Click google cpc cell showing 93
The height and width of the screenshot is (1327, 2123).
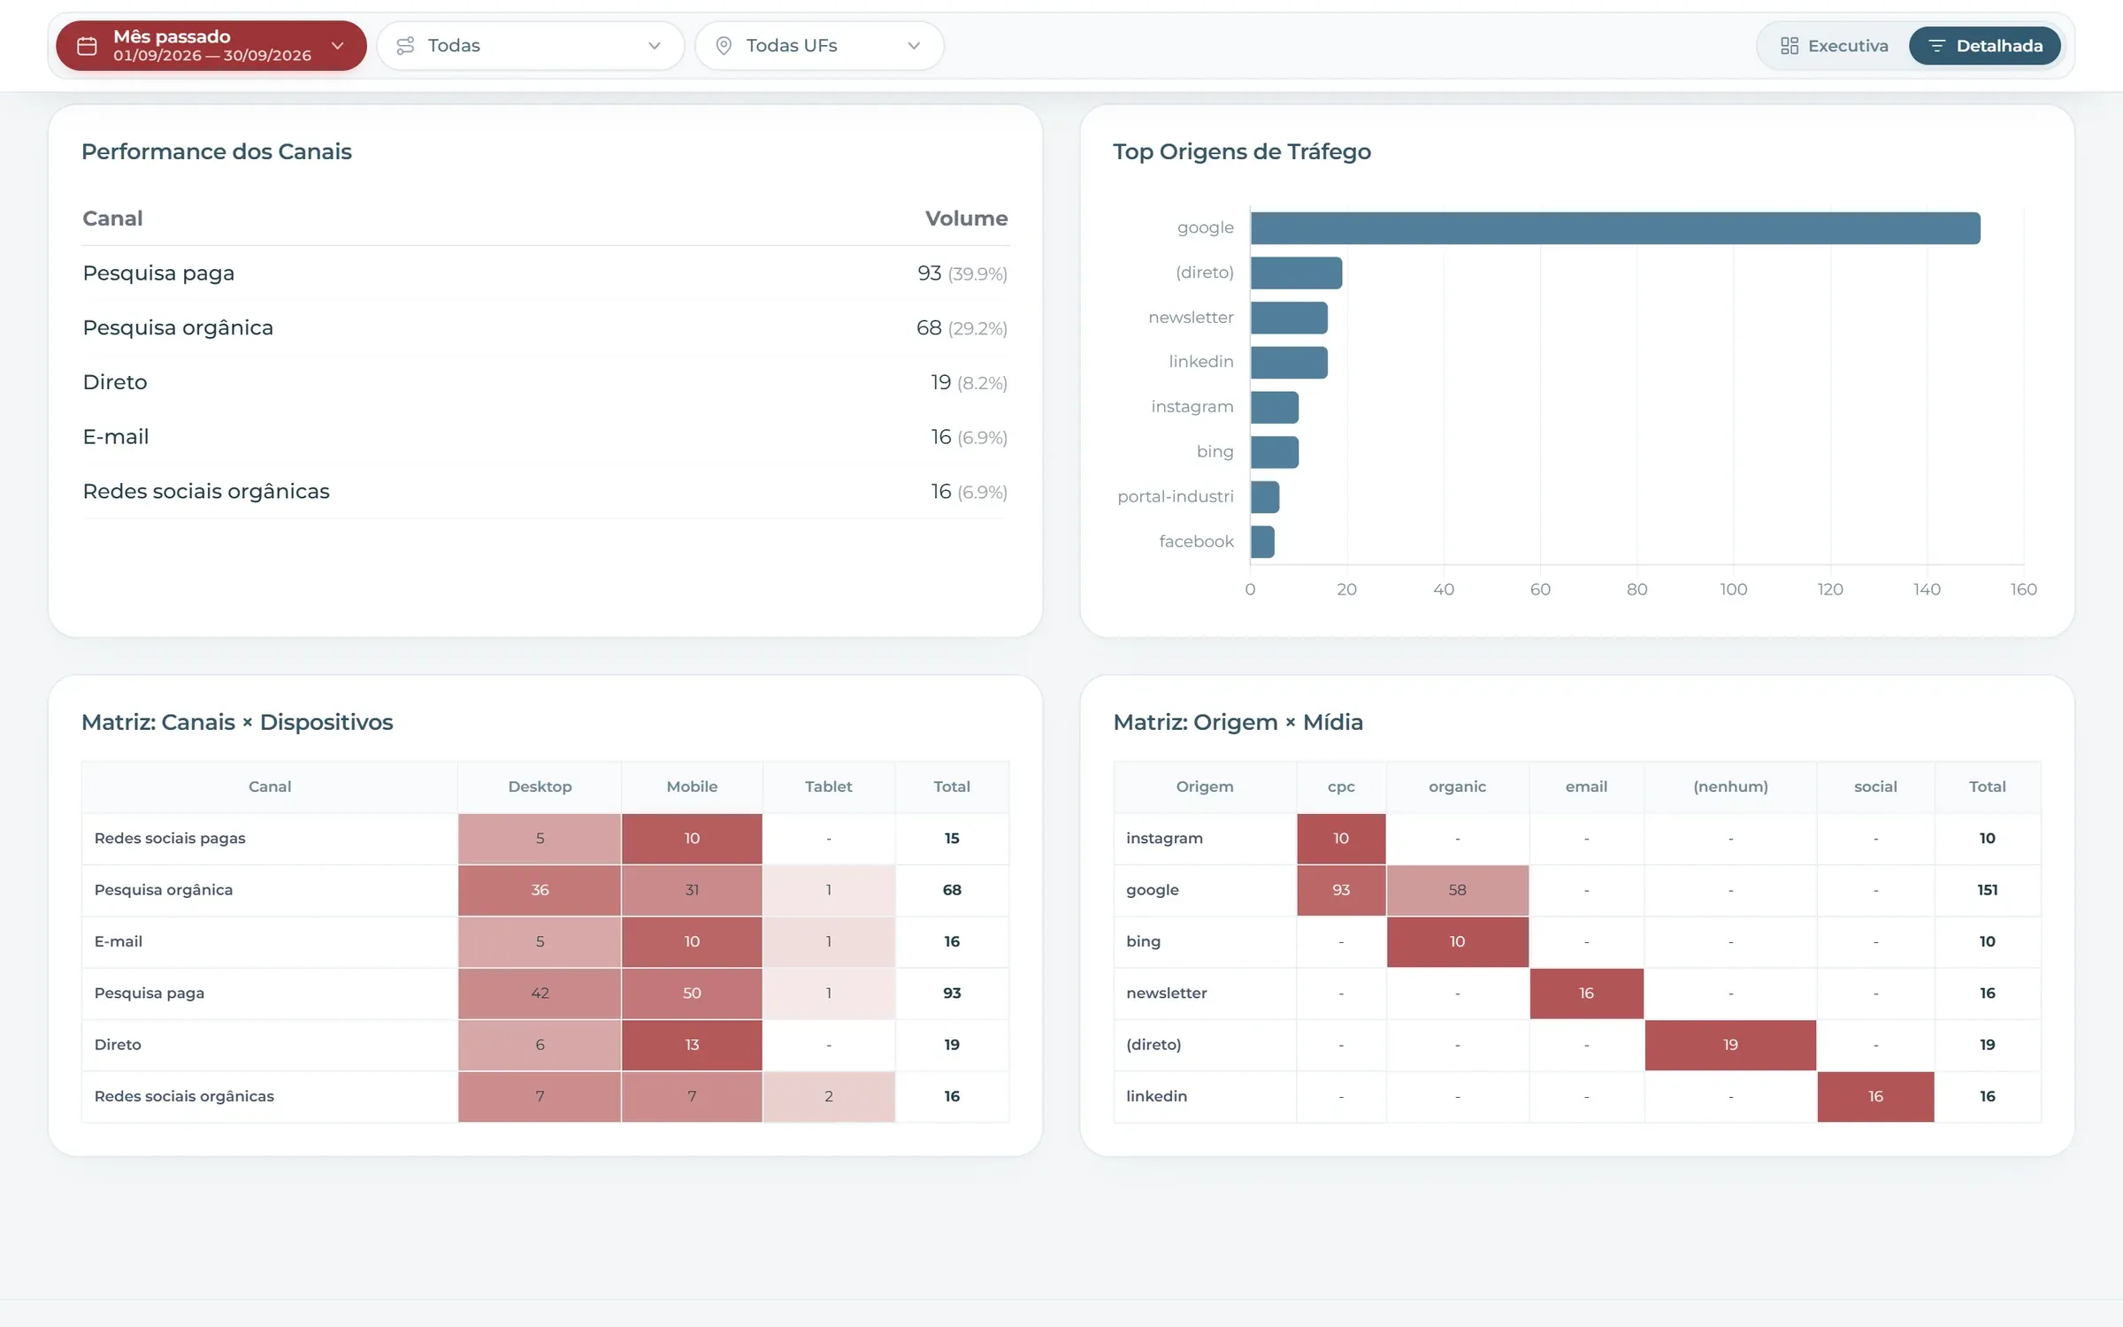(x=1341, y=890)
